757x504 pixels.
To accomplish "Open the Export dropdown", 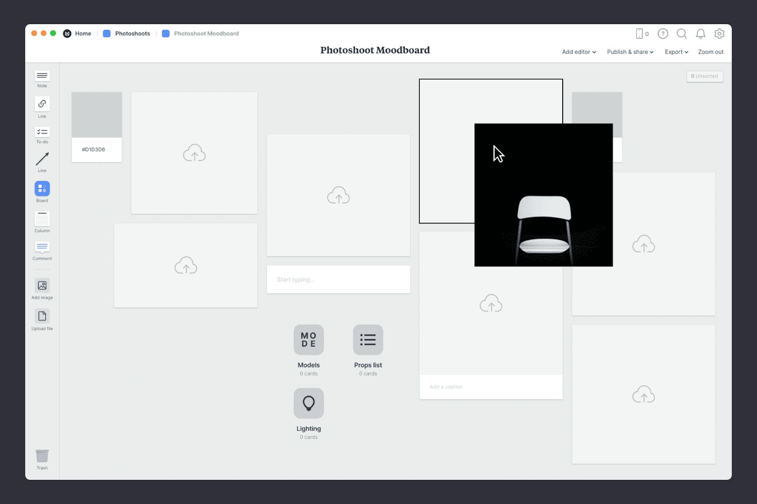I will pyautogui.click(x=676, y=52).
